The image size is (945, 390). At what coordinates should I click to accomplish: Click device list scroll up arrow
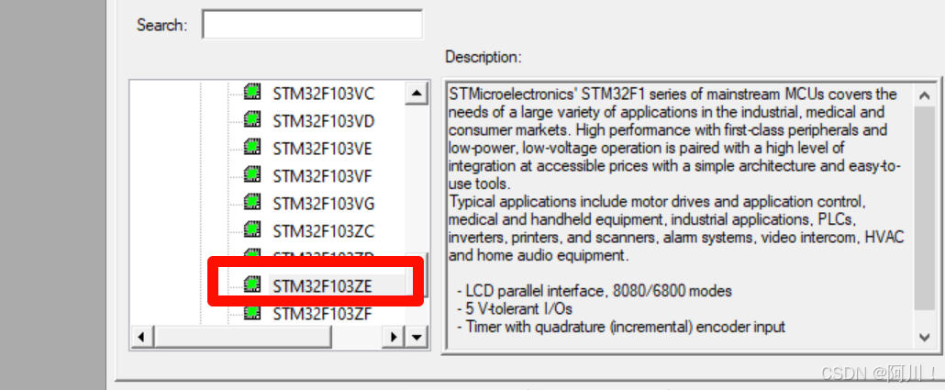coord(416,94)
